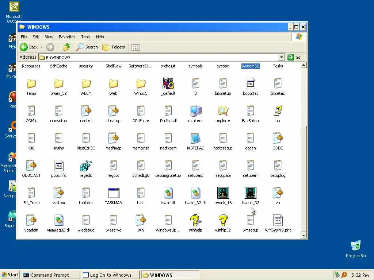The height and width of the screenshot is (280, 374).
Task: Select the system settings file icon
Action: pyautogui.click(x=58, y=193)
